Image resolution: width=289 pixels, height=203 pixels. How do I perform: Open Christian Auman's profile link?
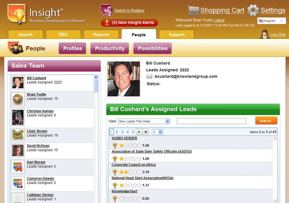click(40, 111)
